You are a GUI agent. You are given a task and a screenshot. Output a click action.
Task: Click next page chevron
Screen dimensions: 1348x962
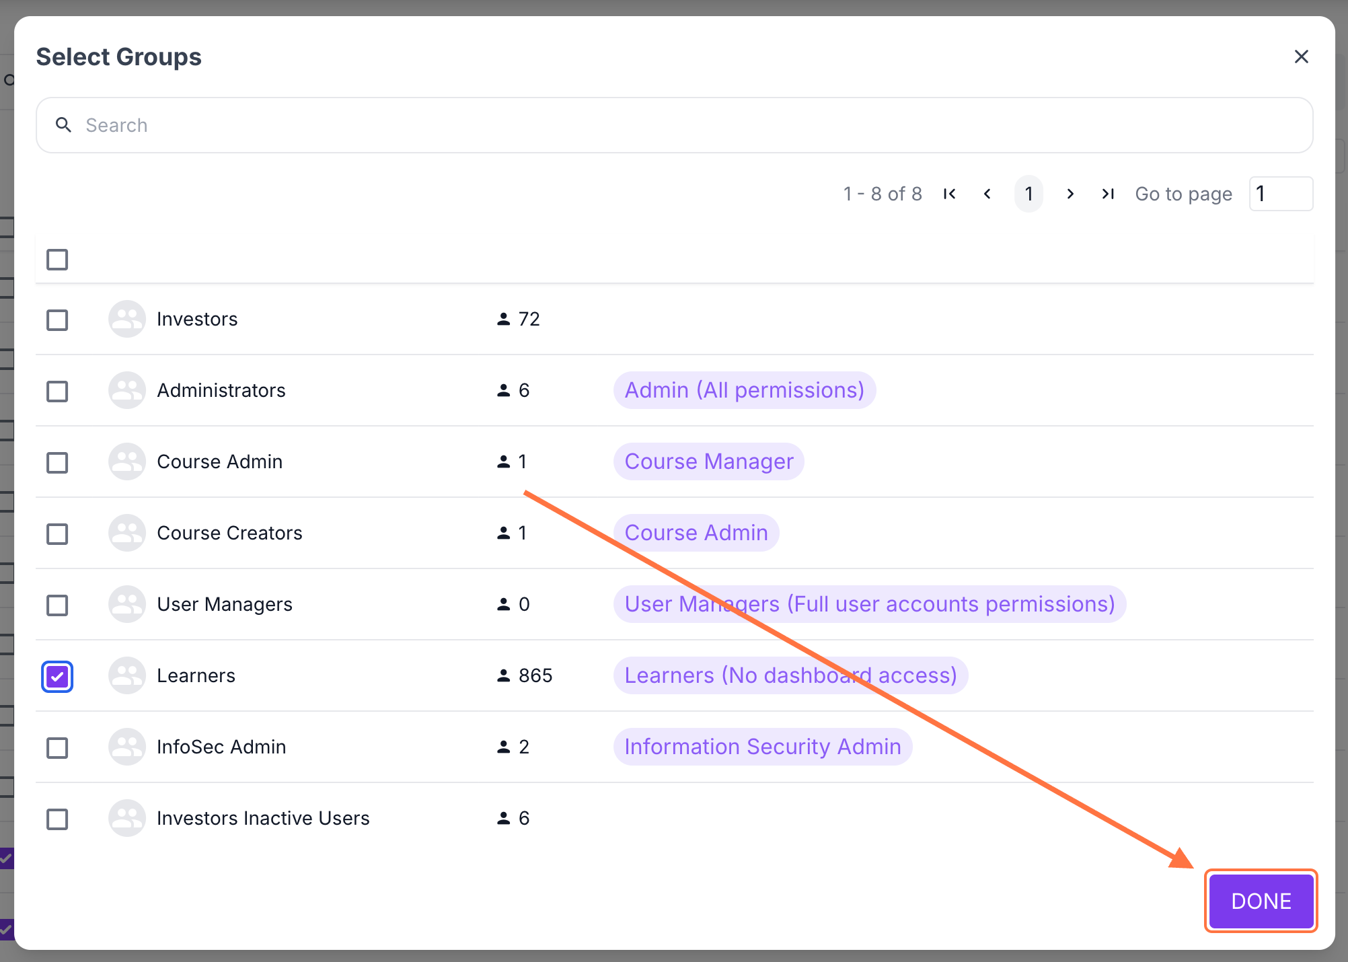coord(1070,194)
